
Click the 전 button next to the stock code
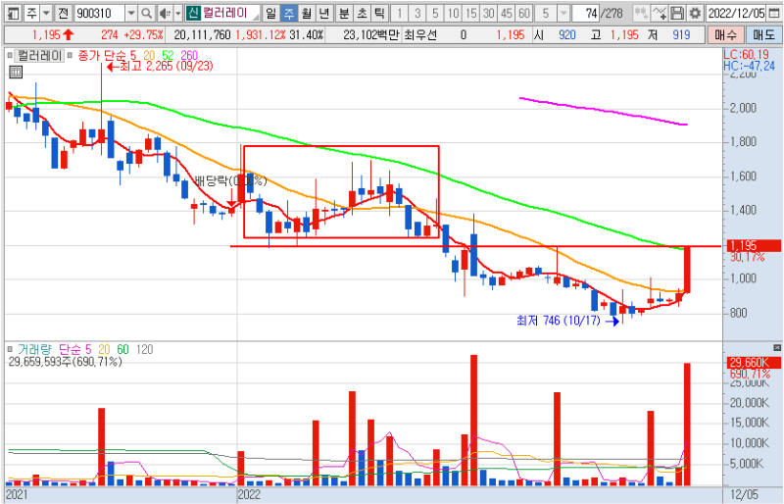tap(63, 13)
